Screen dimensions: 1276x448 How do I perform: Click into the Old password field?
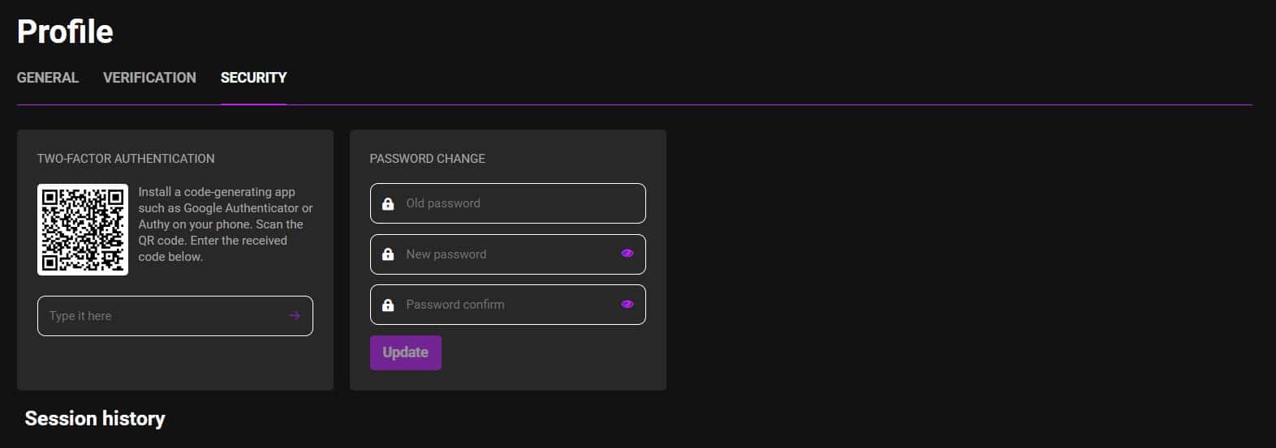pos(511,203)
